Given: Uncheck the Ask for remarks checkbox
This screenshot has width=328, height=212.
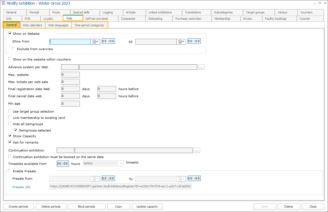Looking at the screenshot, I should point(10,142).
